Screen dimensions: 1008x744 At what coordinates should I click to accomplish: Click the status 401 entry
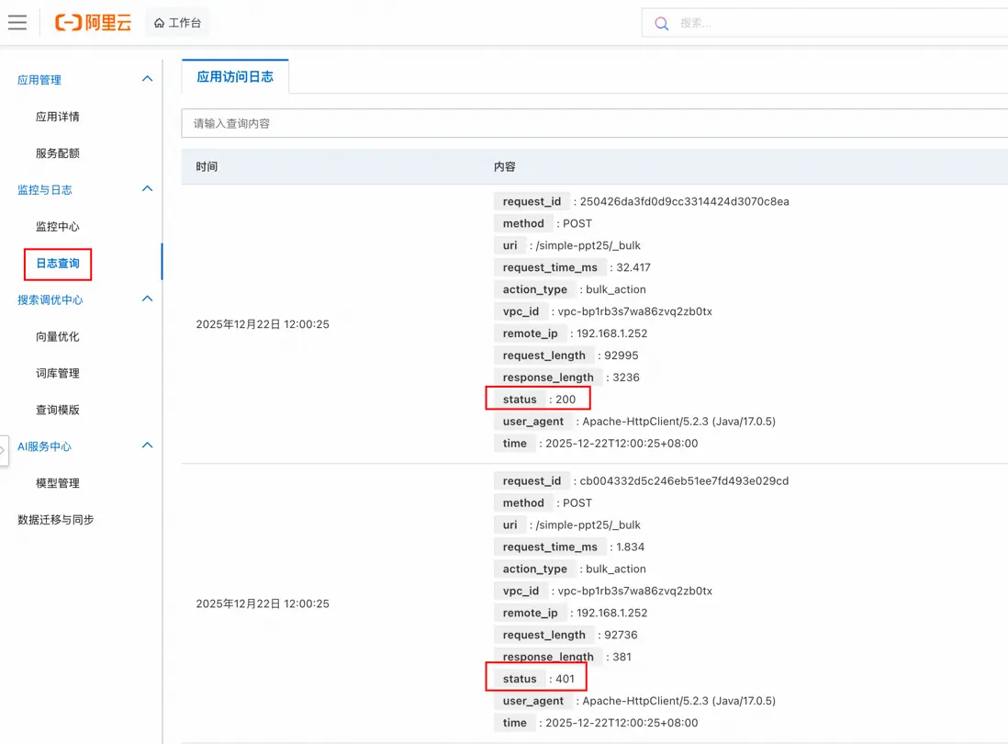coord(536,679)
